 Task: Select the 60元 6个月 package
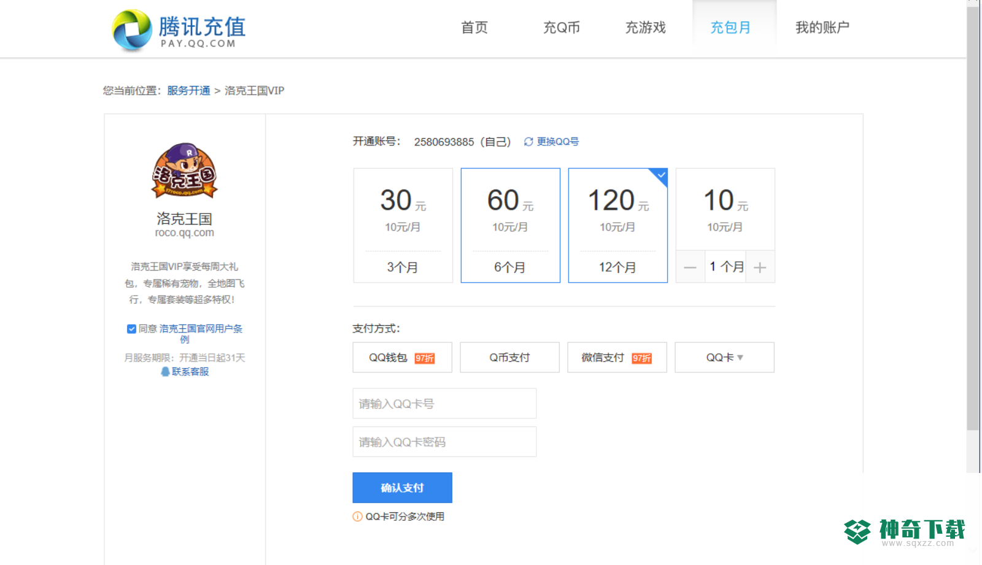click(511, 225)
